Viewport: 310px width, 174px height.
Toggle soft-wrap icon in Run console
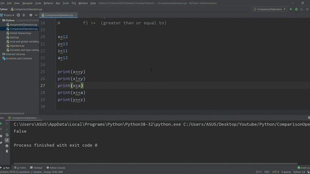coord(7,135)
